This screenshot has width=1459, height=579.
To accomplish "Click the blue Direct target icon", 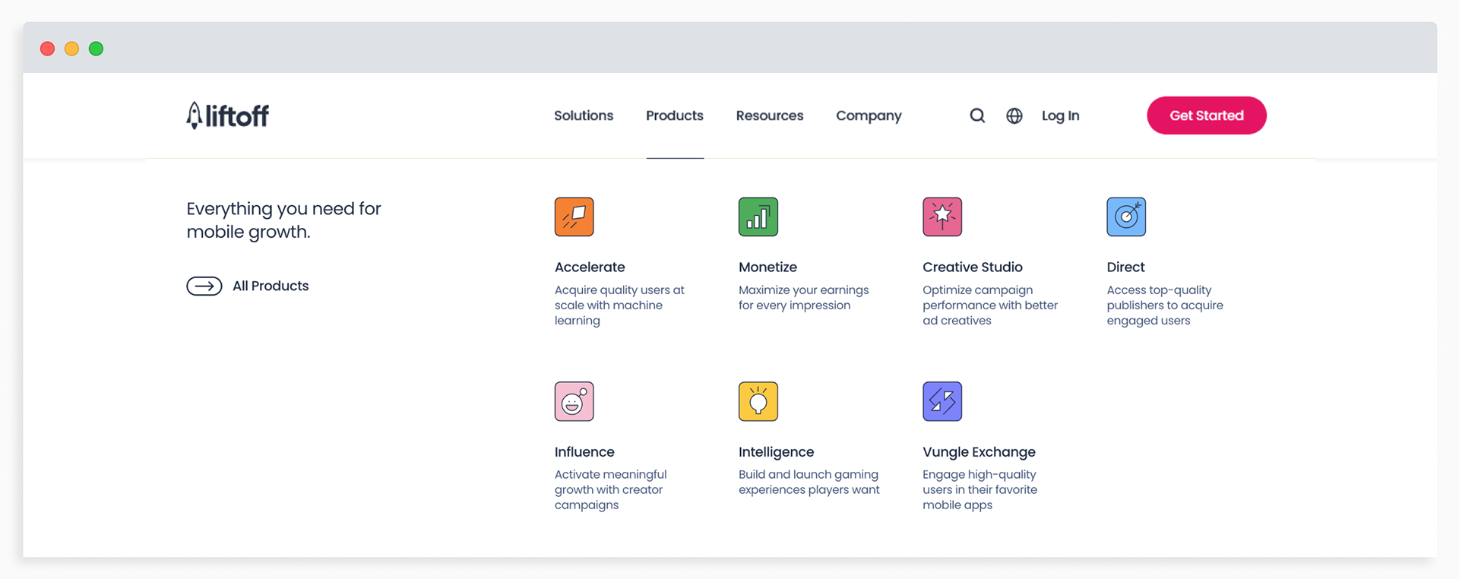I will click(1126, 217).
